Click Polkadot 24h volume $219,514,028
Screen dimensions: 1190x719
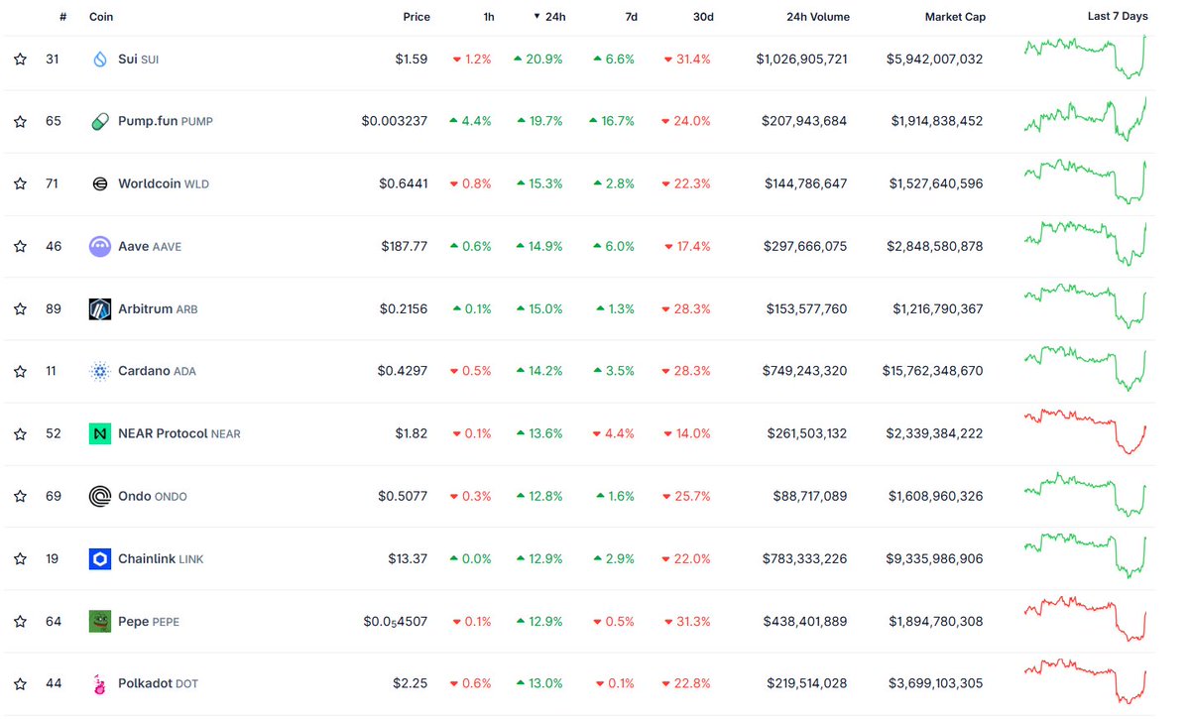click(806, 683)
